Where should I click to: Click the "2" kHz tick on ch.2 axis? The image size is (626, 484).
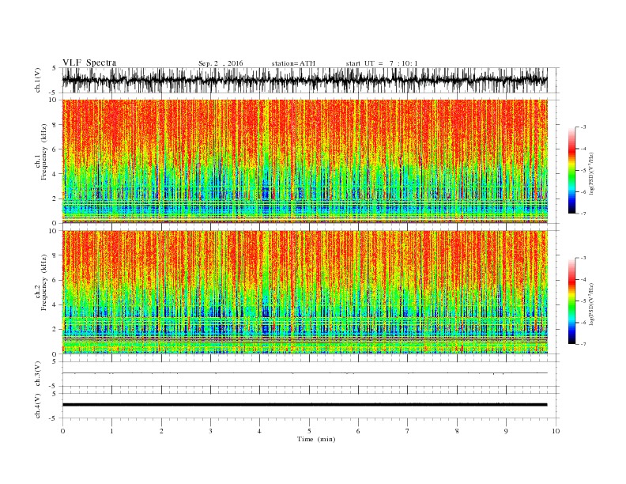pyautogui.click(x=55, y=330)
